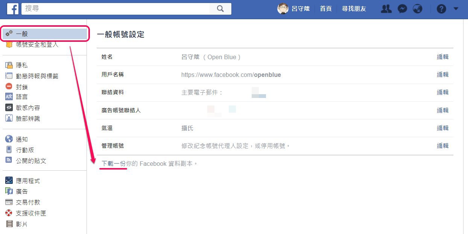Edit the 聯絡資料 row
This screenshot has height=234, width=468.
click(442, 92)
